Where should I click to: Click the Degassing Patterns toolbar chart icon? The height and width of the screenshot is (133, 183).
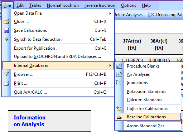point(151,15)
